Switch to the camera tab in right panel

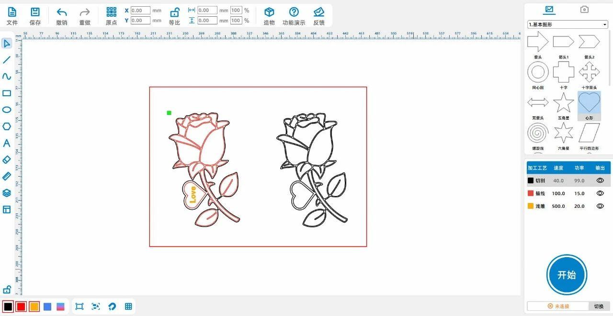(x=584, y=10)
